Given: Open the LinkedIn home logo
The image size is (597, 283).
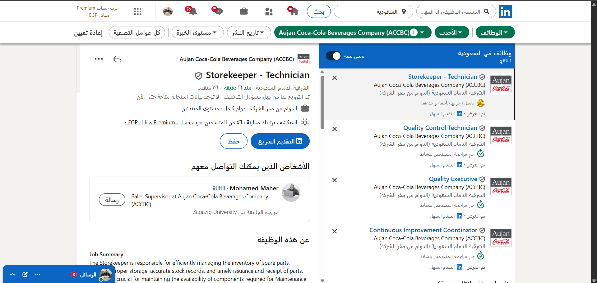Looking at the screenshot, I should coord(505,11).
